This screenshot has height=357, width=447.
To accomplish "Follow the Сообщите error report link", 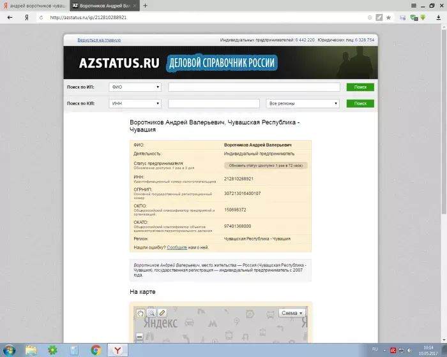I will coord(177,248).
